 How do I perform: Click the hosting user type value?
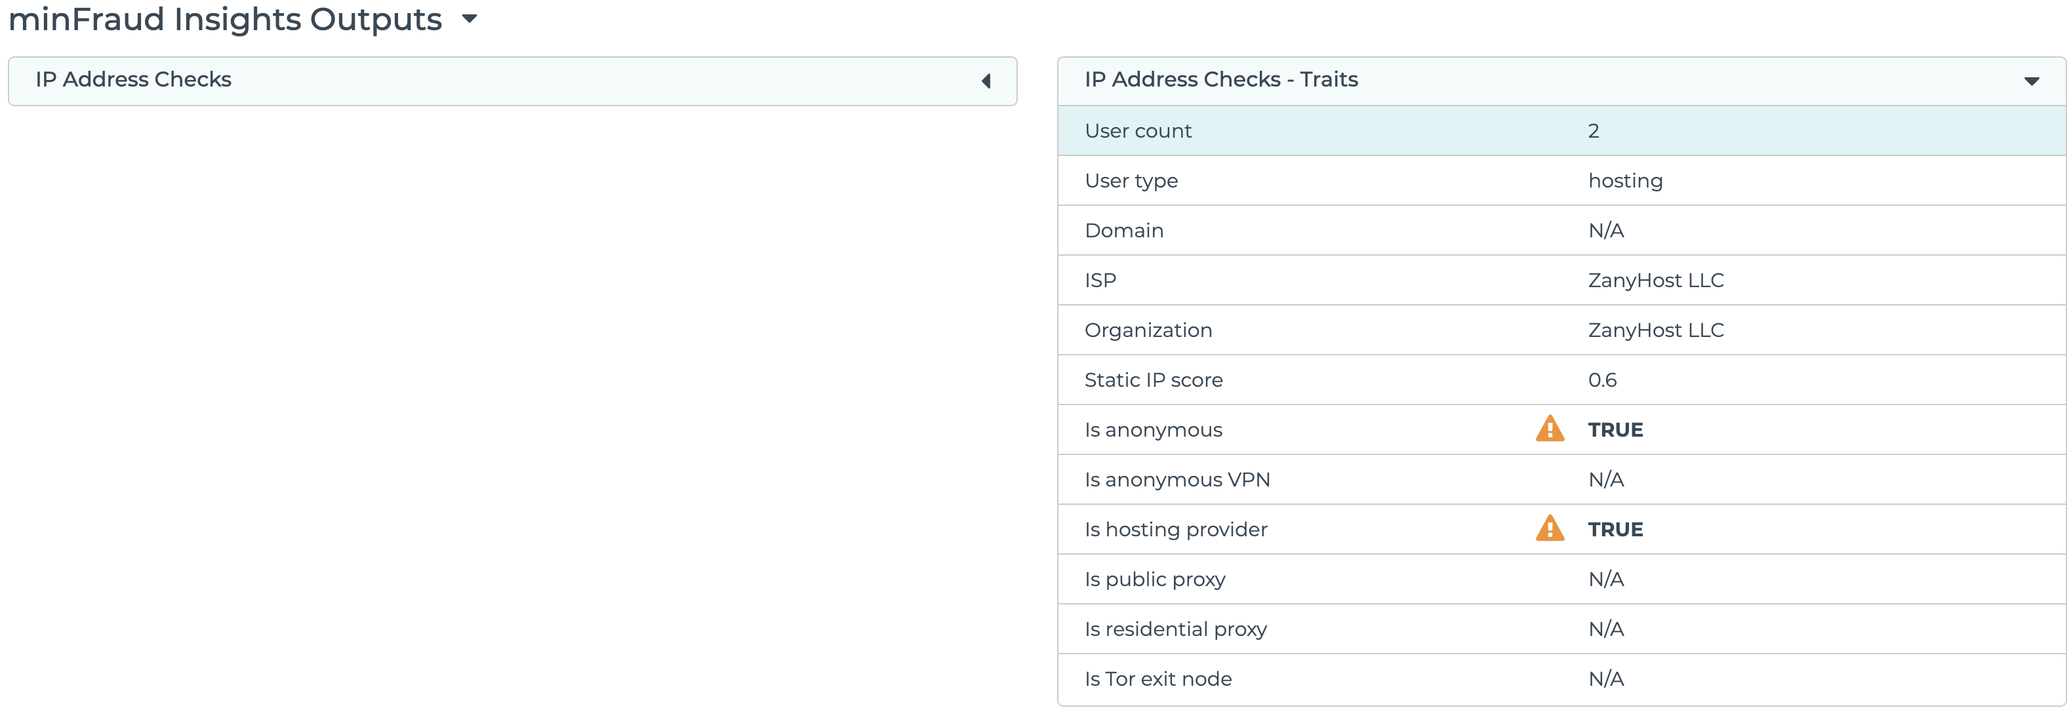[1625, 181]
